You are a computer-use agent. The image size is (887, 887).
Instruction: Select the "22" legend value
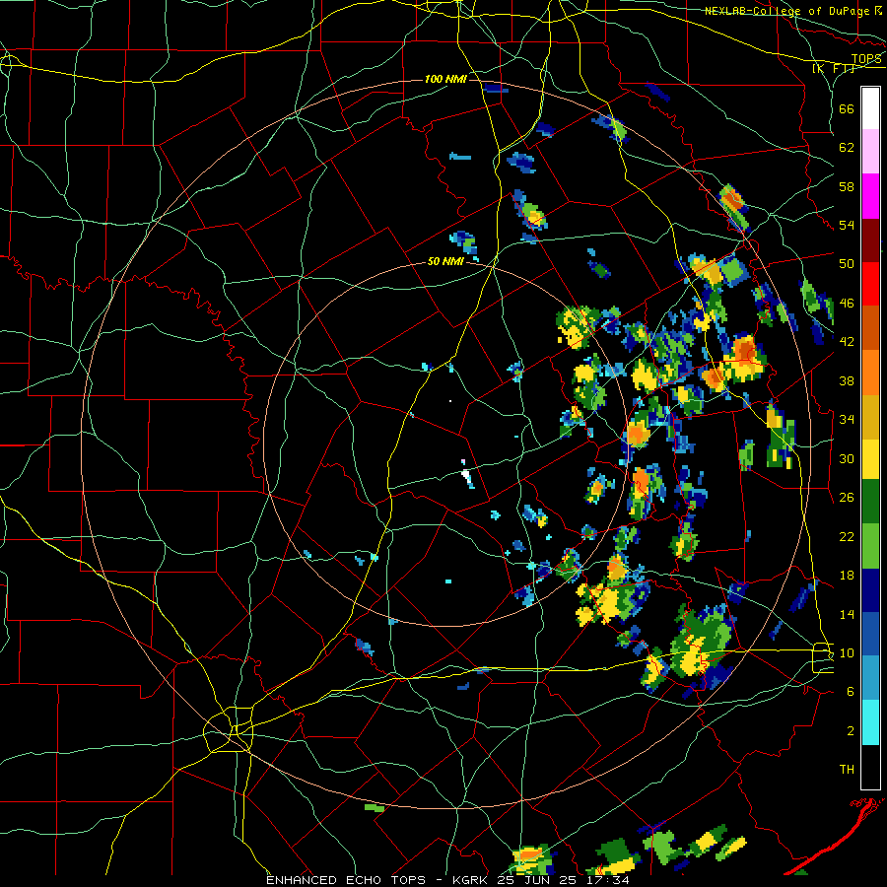(847, 536)
